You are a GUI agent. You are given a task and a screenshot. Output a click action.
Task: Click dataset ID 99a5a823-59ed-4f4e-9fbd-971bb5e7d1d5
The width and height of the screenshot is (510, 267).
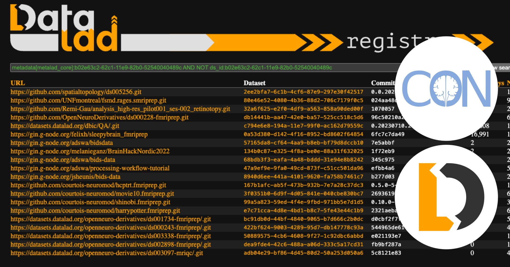click(303, 202)
